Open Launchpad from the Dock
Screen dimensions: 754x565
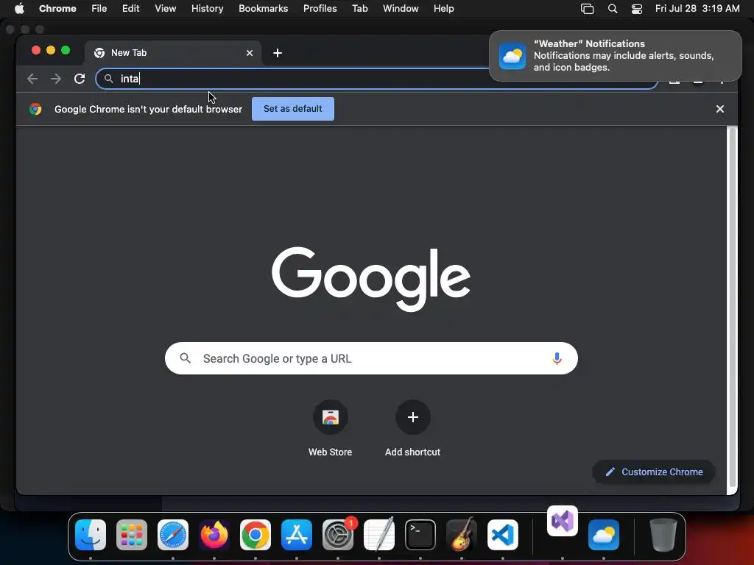pos(132,535)
